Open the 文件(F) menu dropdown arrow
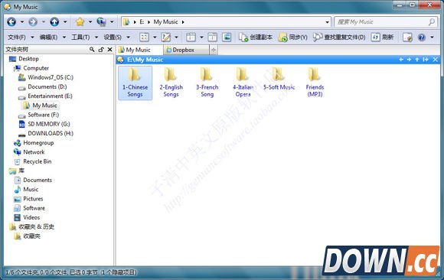Image resolution: width=444 pixels, height=280 pixels. (x=32, y=37)
